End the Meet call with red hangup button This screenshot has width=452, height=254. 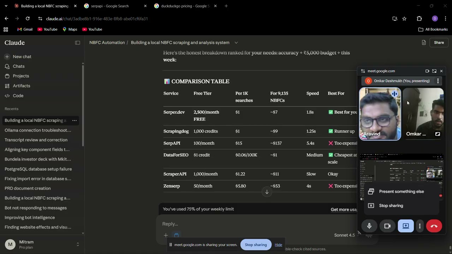pyautogui.click(x=434, y=226)
